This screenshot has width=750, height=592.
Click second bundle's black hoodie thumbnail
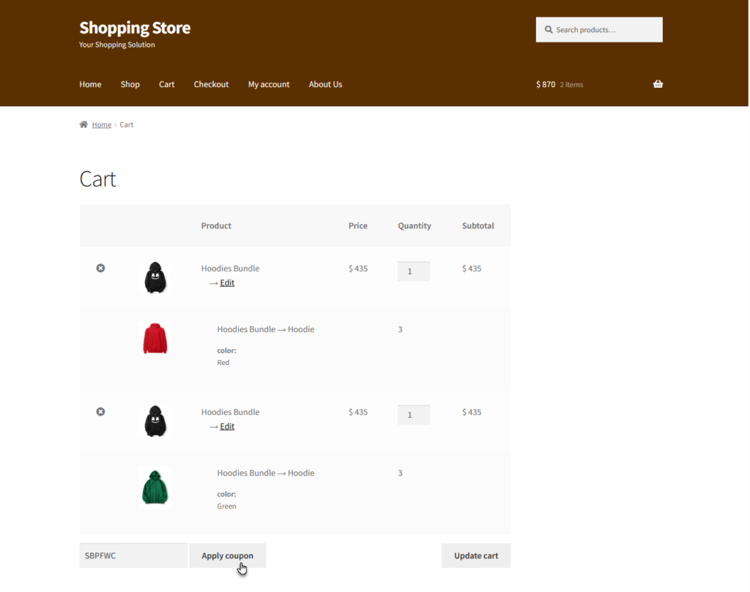[x=155, y=421]
